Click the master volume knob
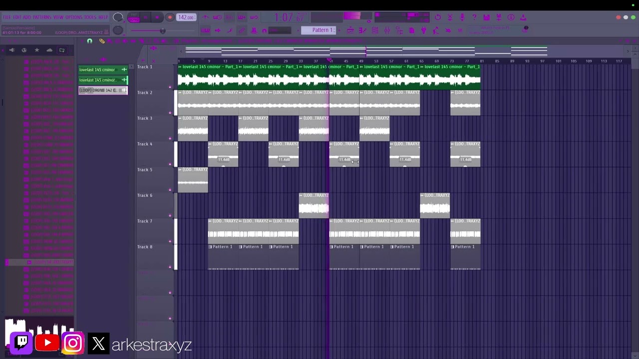The image size is (639, 359). (x=117, y=17)
